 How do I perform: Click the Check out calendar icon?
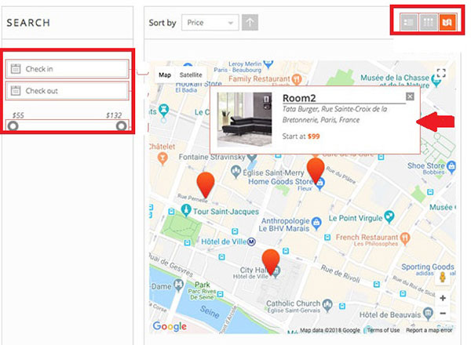tap(16, 90)
